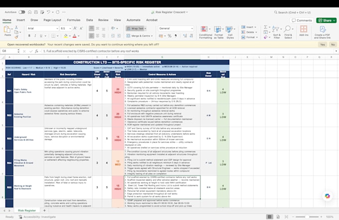Click the Increase Decimal icon
339x220 pixels.
coord(185,36)
